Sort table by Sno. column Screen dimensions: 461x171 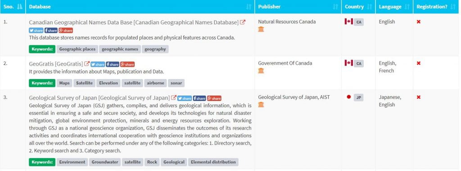pos(13,7)
